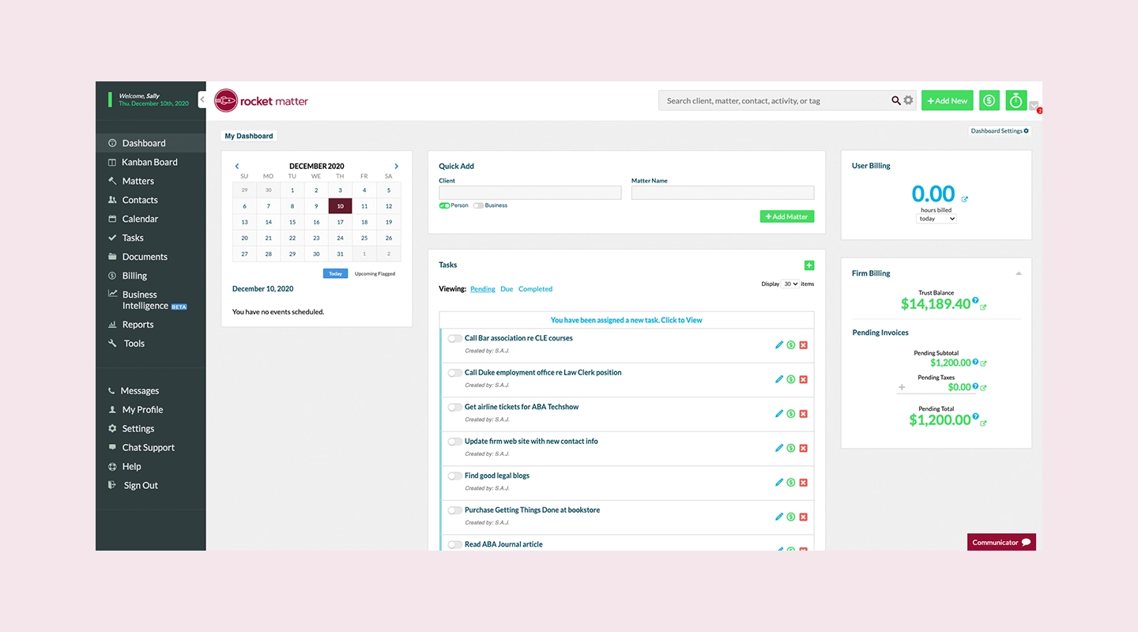Image resolution: width=1138 pixels, height=632 pixels.
Task: Switch to the My Dashboard tab
Action: coord(249,136)
